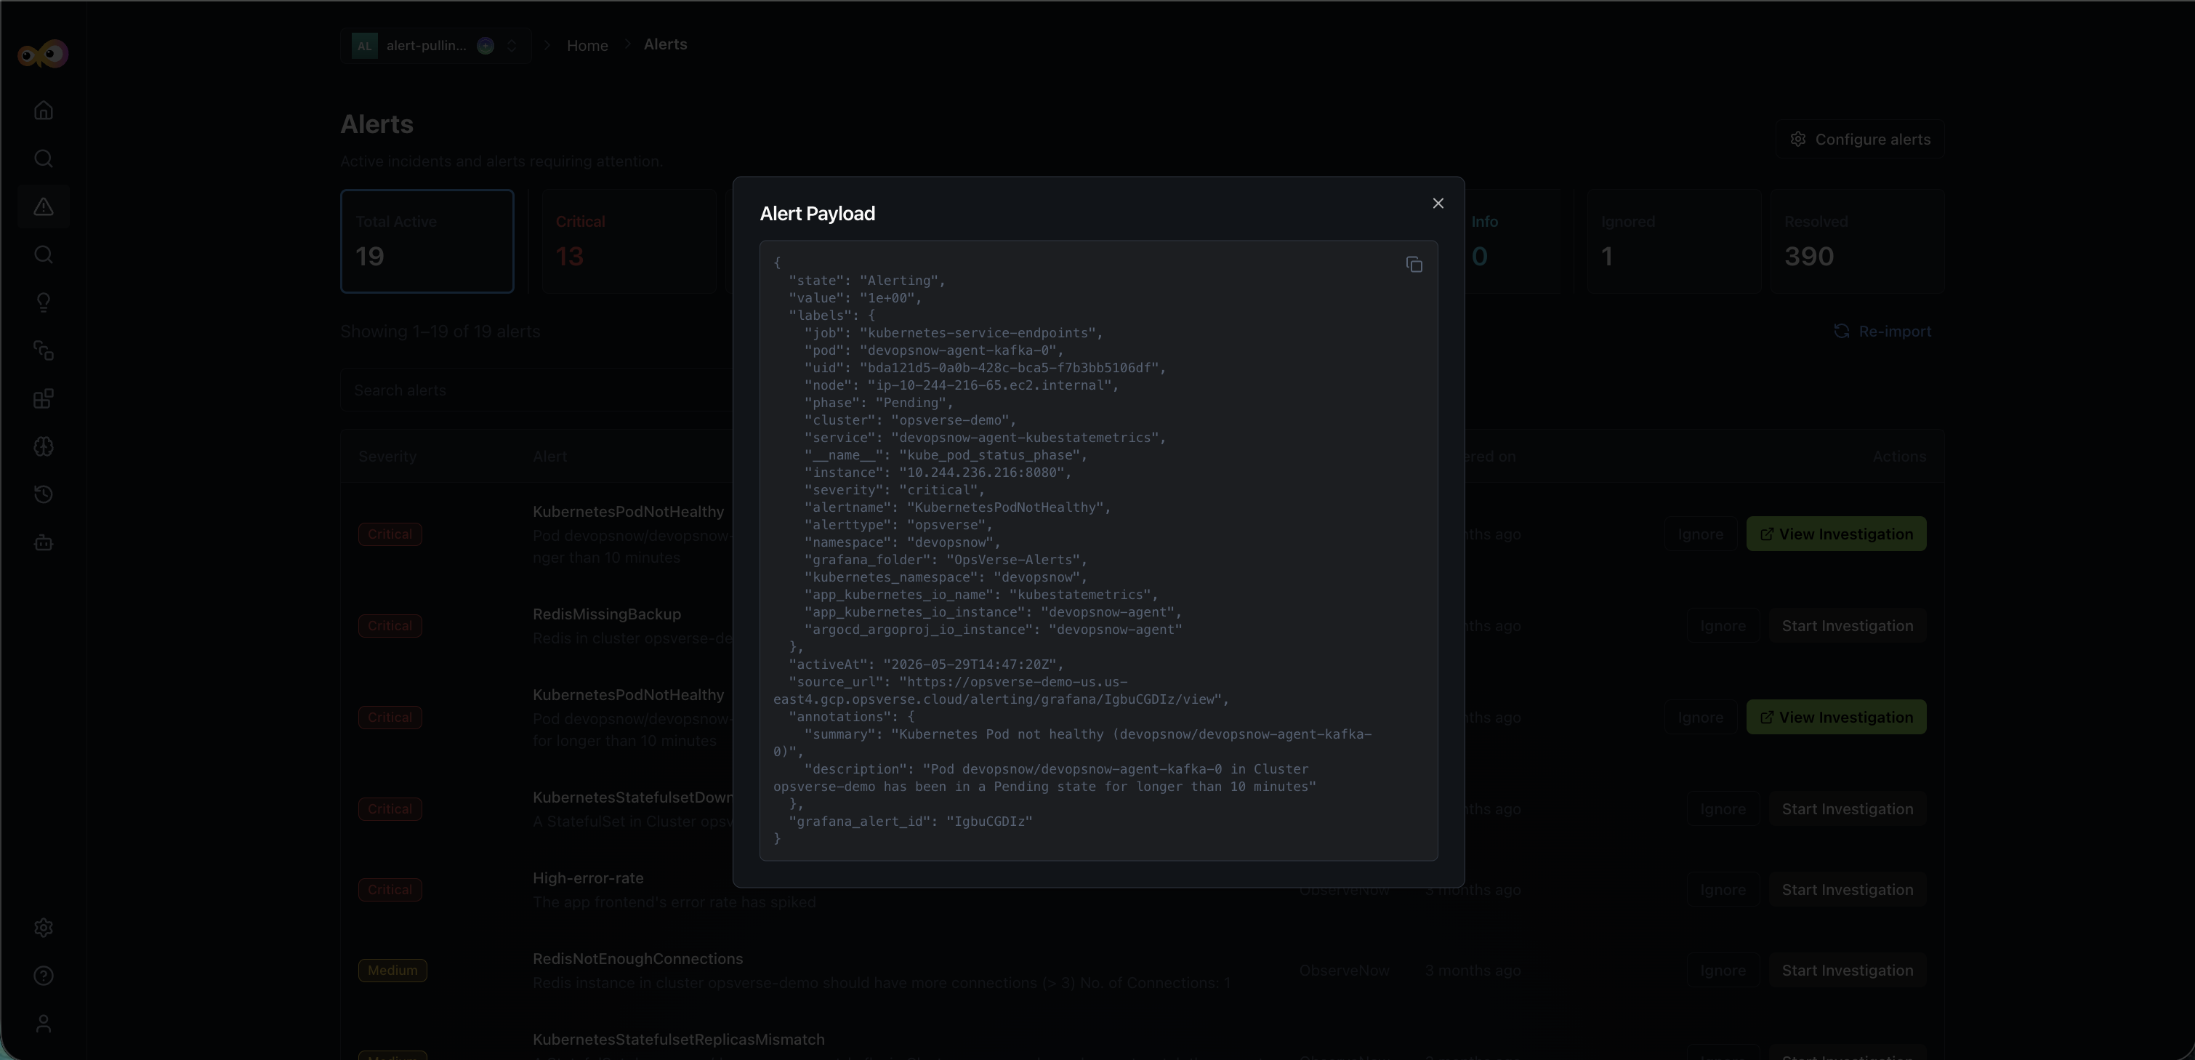Ignore the second KubernetesPodNotHealthy alert
This screenshot has height=1060, width=2195.
(1700, 718)
